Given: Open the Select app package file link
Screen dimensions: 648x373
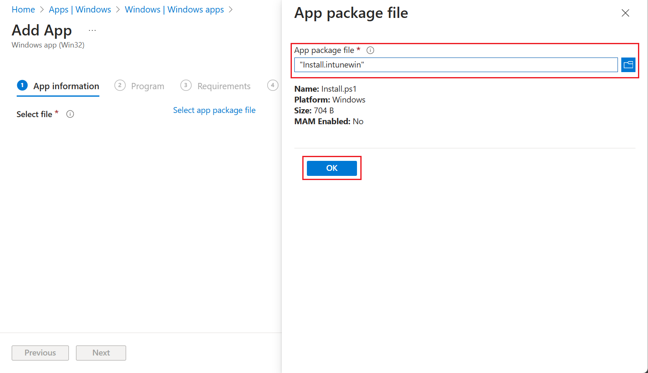Looking at the screenshot, I should pos(214,110).
